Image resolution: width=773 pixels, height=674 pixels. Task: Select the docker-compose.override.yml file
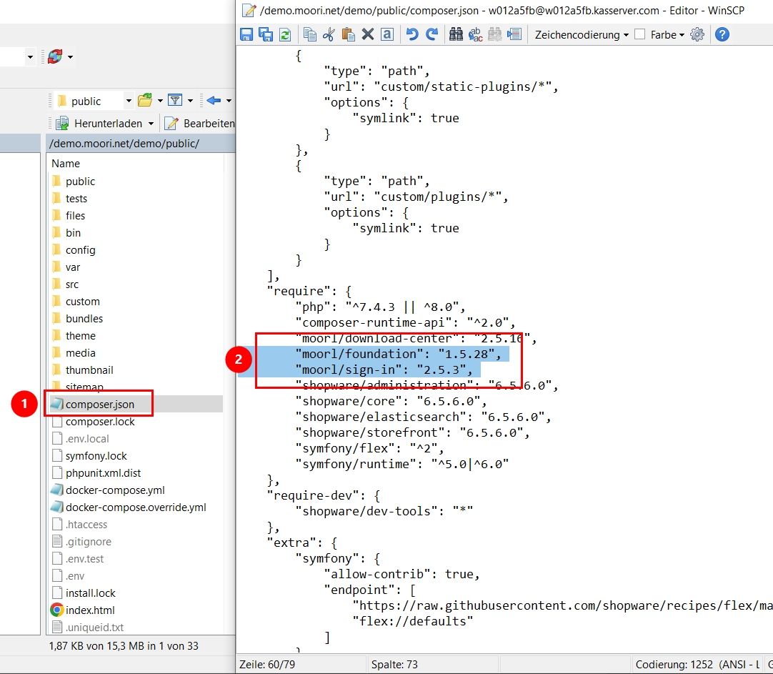pos(136,507)
